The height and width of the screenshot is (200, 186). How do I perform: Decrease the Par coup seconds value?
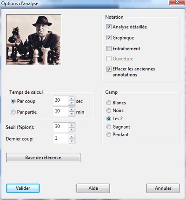click(x=72, y=103)
